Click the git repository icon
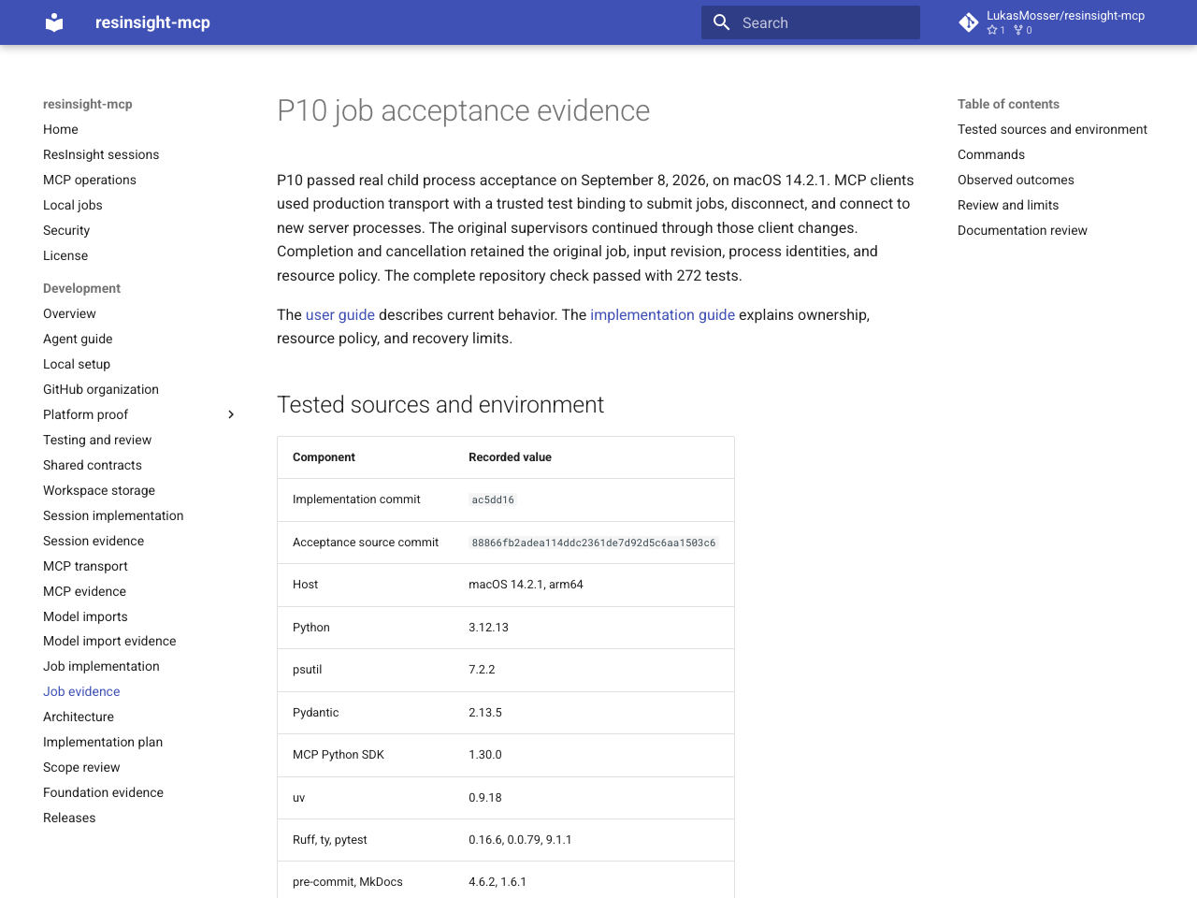 point(969,22)
